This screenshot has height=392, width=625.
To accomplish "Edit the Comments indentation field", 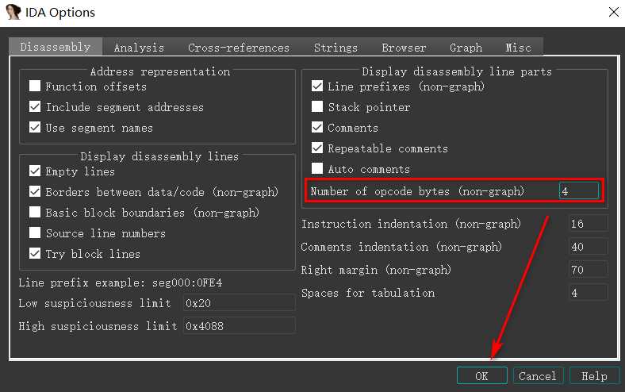I will click(x=588, y=247).
